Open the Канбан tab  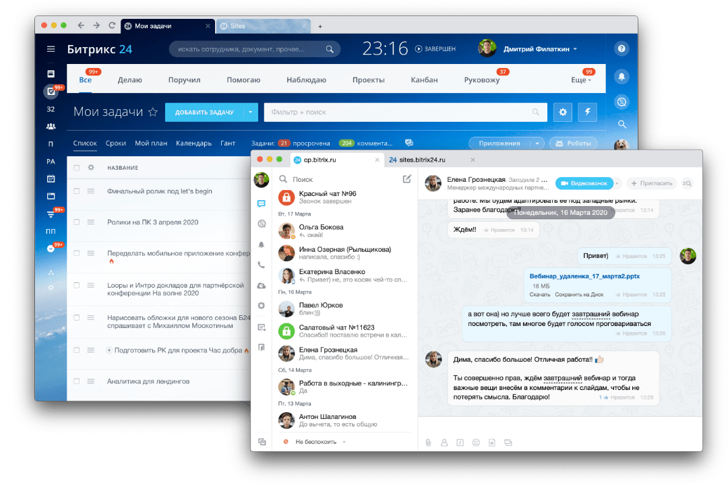click(x=425, y=80)
